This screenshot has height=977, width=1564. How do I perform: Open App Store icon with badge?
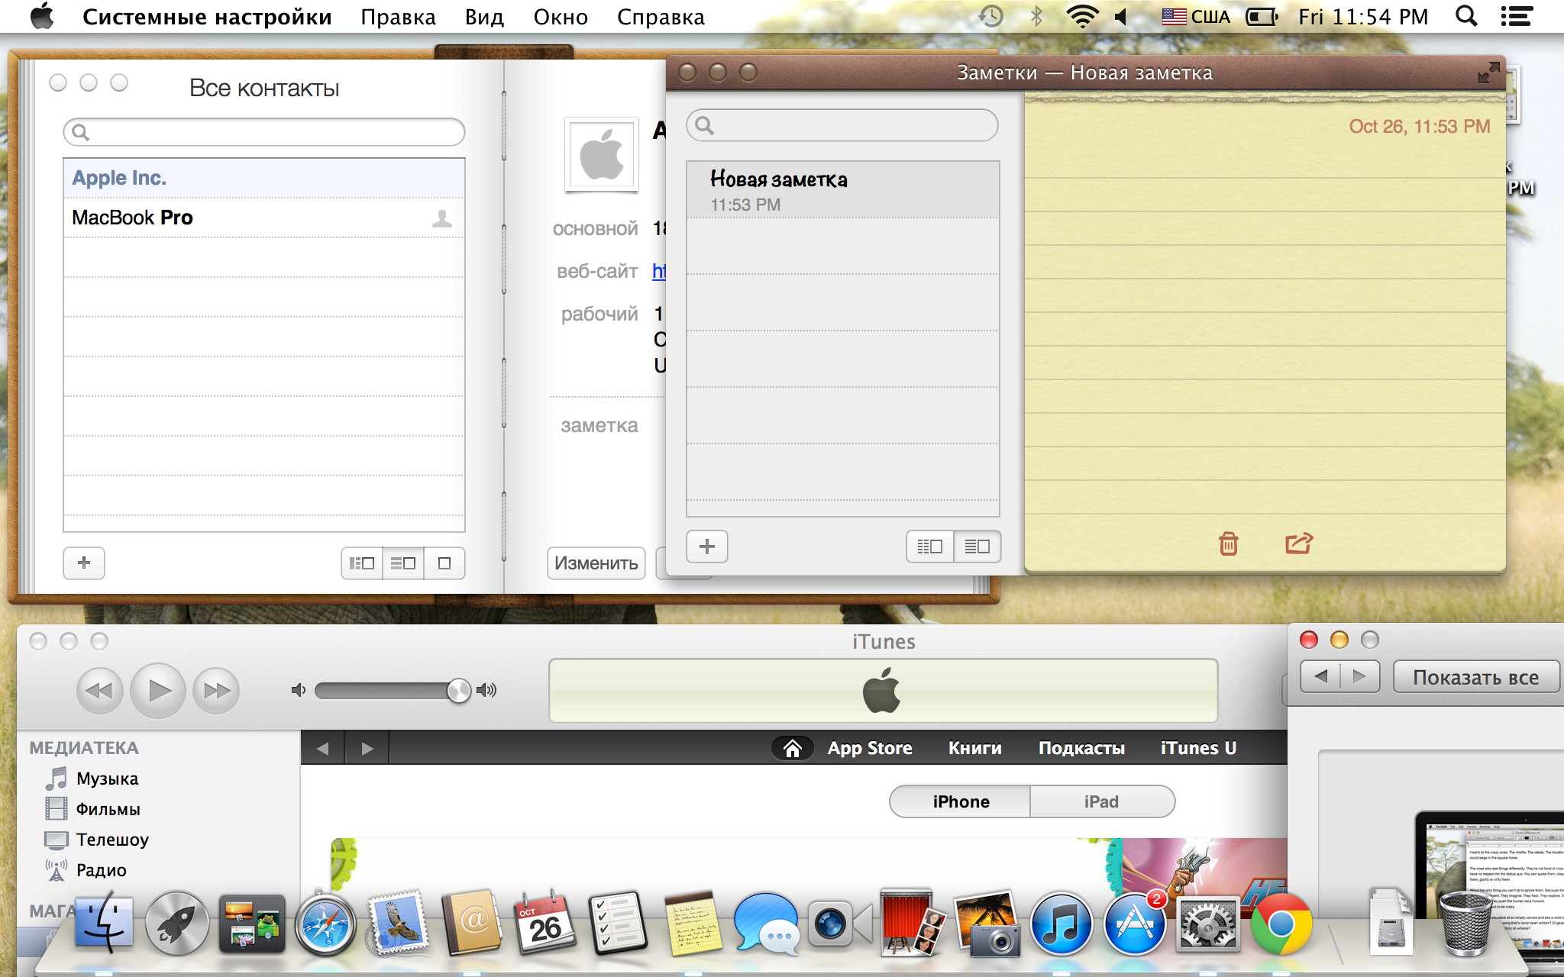click(1135, 925)
